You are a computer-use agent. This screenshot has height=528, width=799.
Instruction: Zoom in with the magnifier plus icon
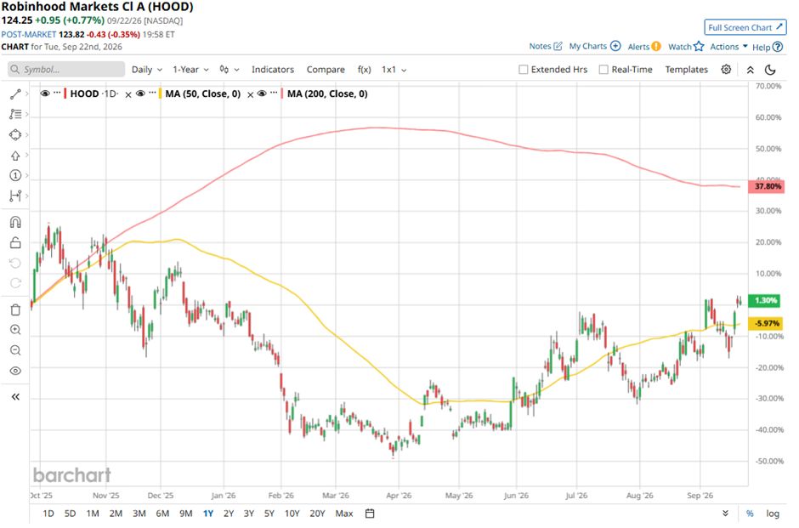pyautogui.click(x=15, y=330)
